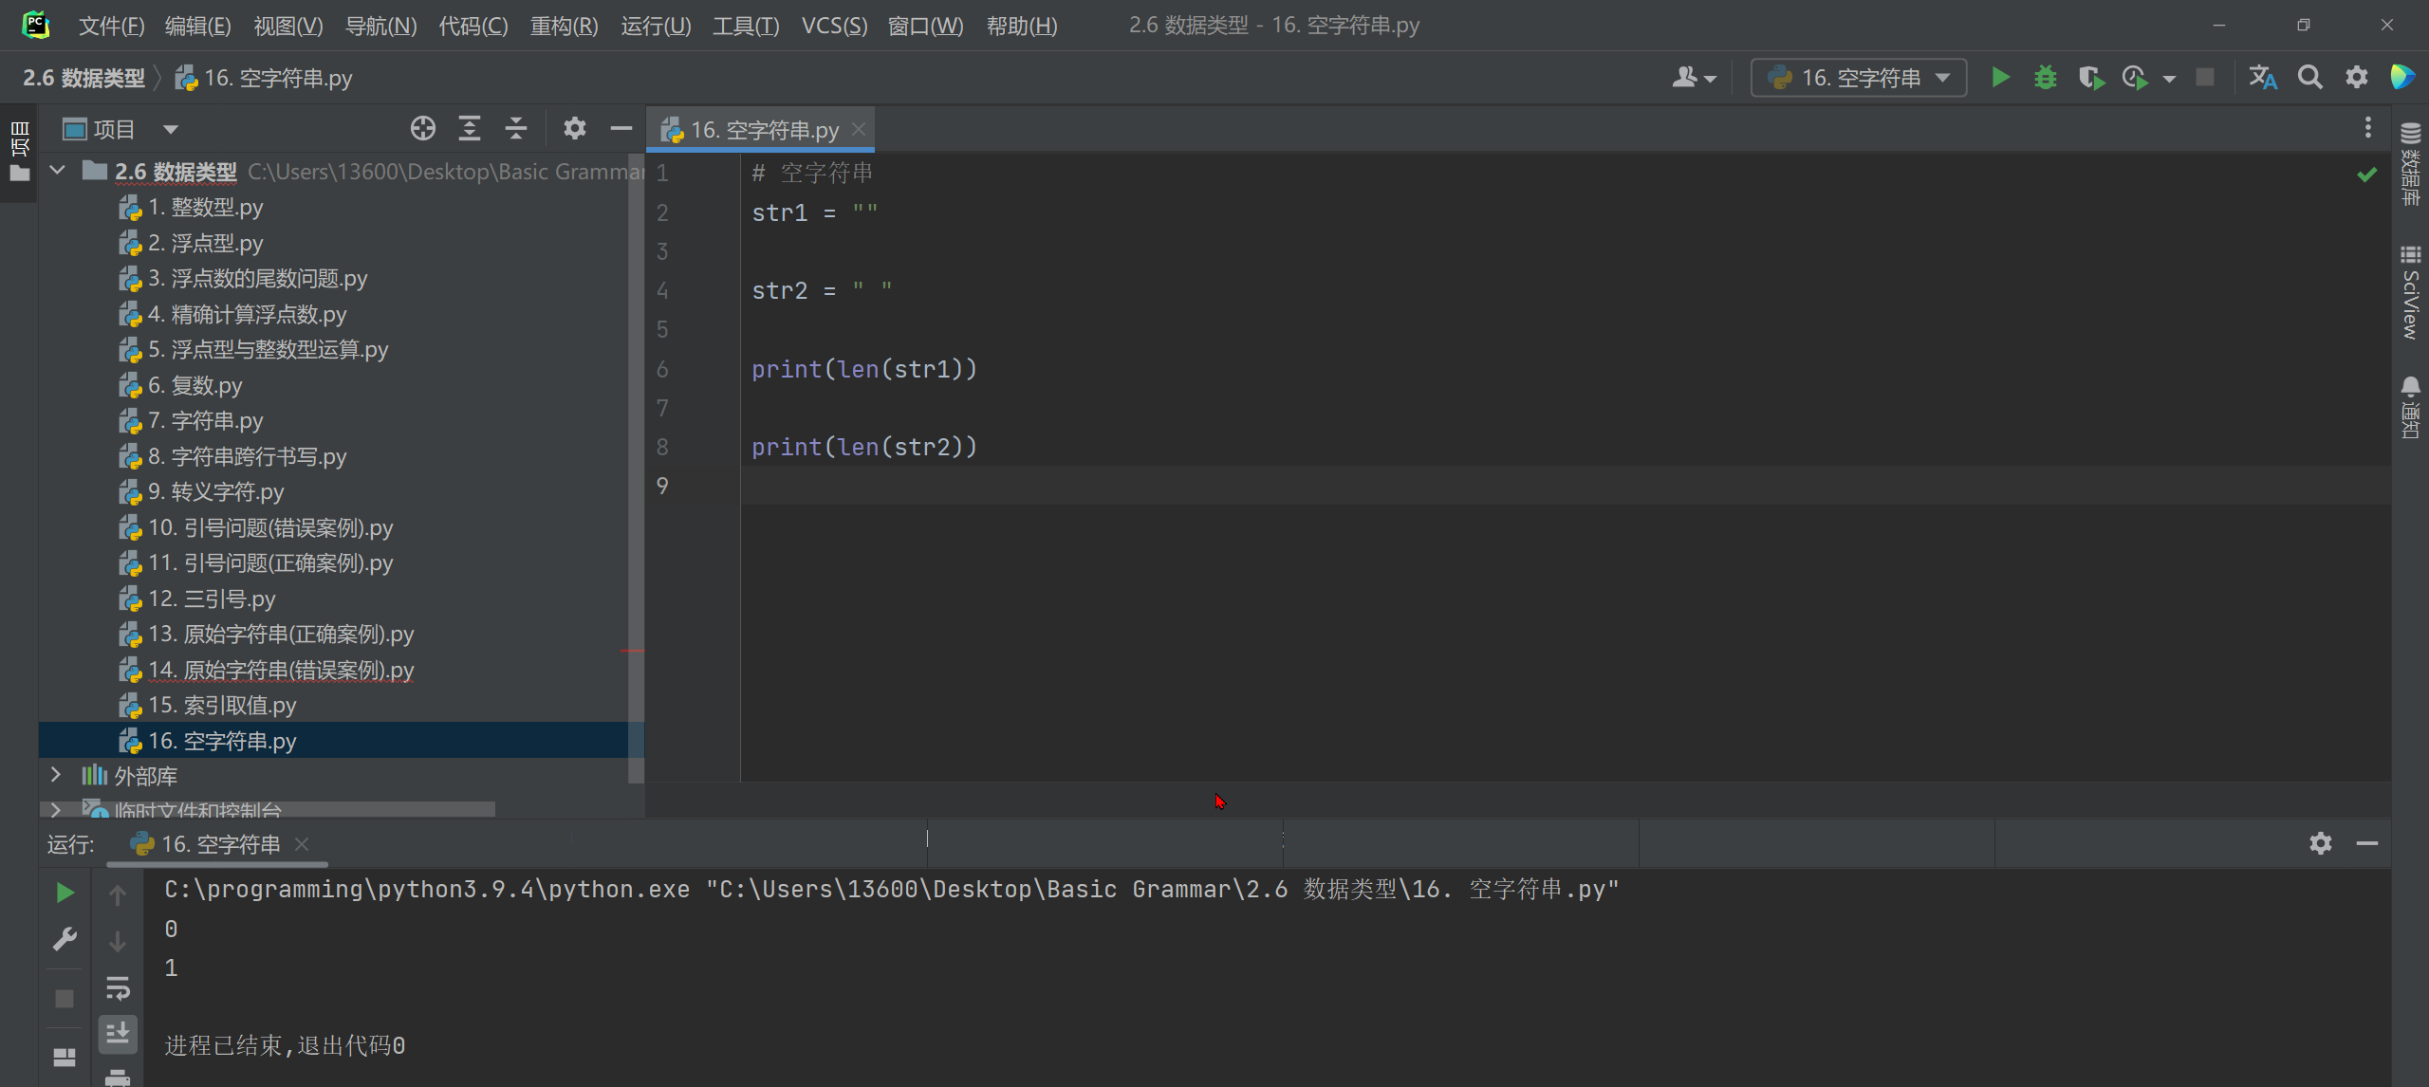Open translation plugin icon
The width and height of the screenshot is (2429, 1087).
coord(2263,78)
